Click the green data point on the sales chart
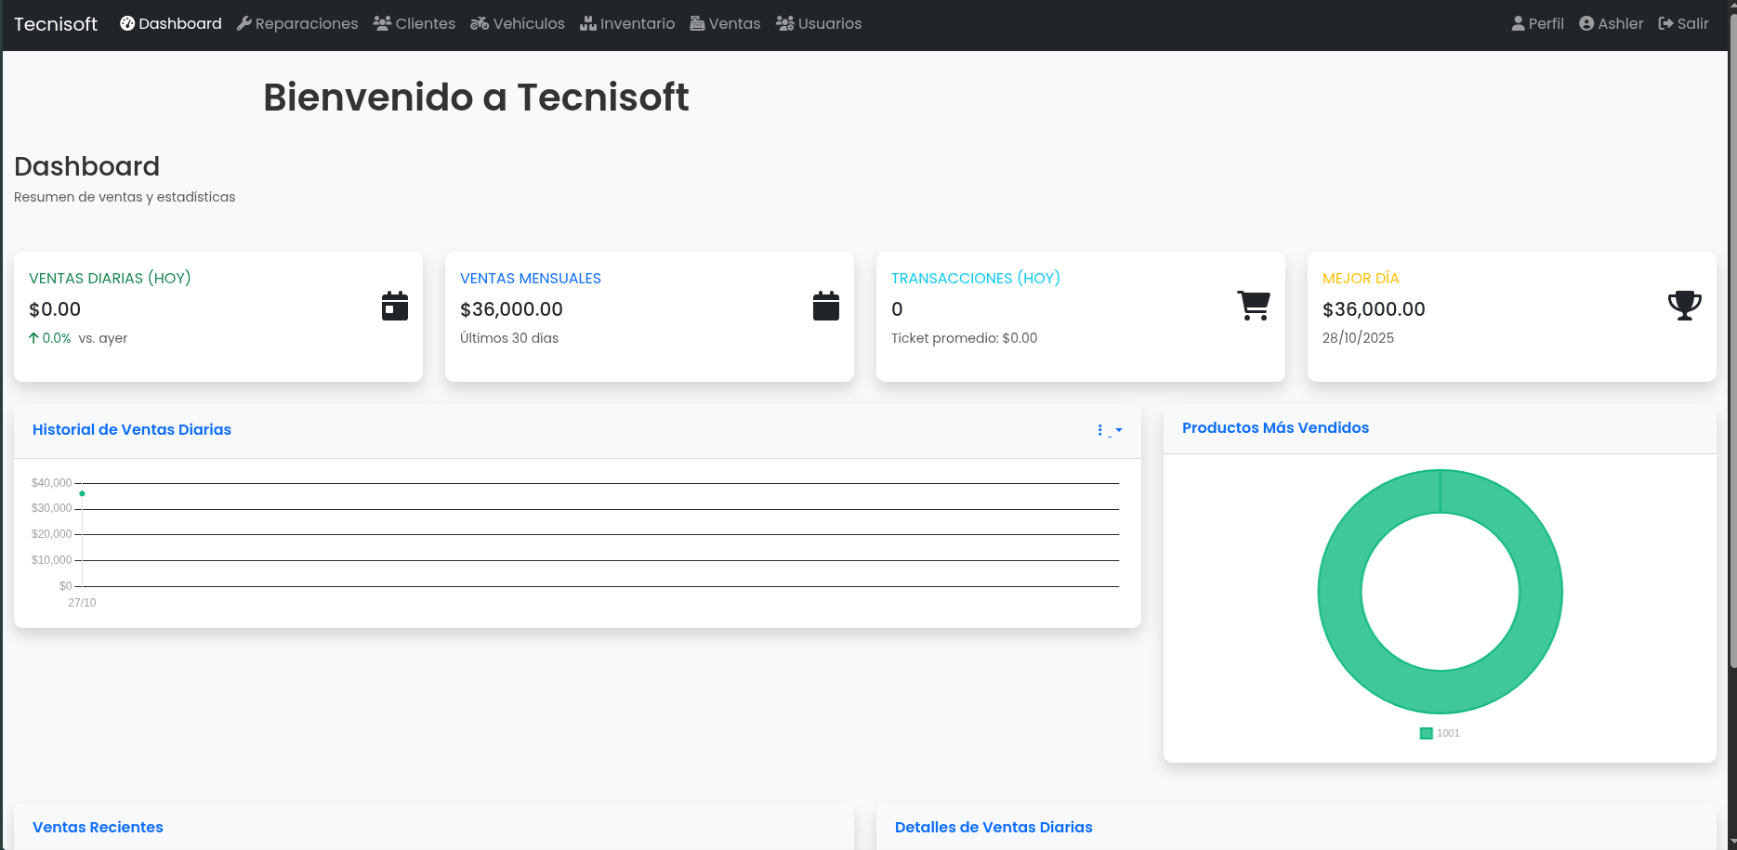 coord(82,494)
